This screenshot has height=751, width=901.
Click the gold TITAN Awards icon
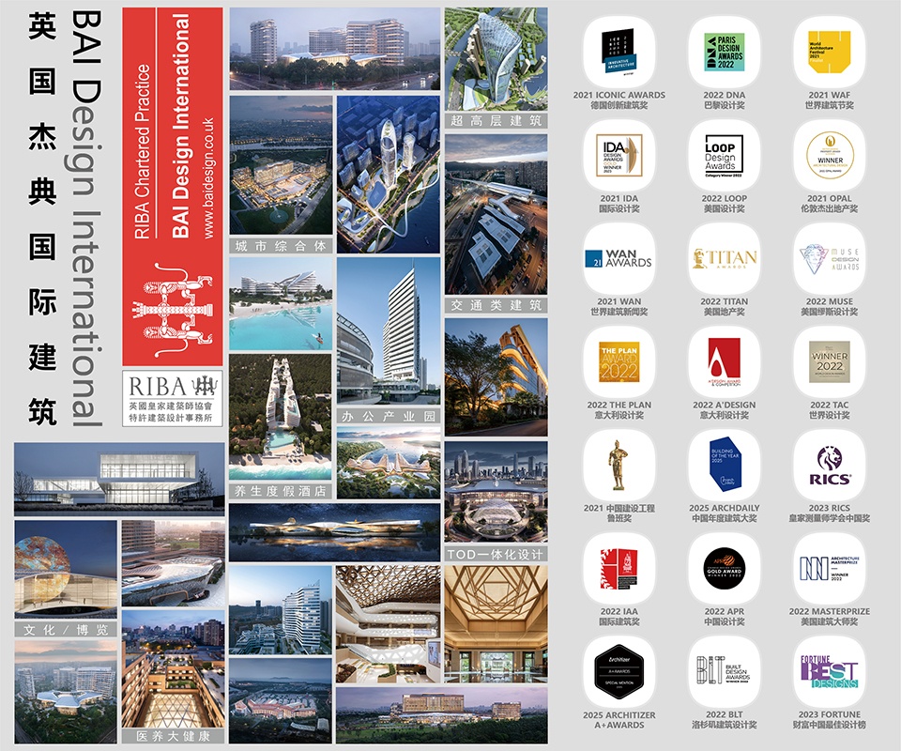pyautogui.click(x=724, y=258)
